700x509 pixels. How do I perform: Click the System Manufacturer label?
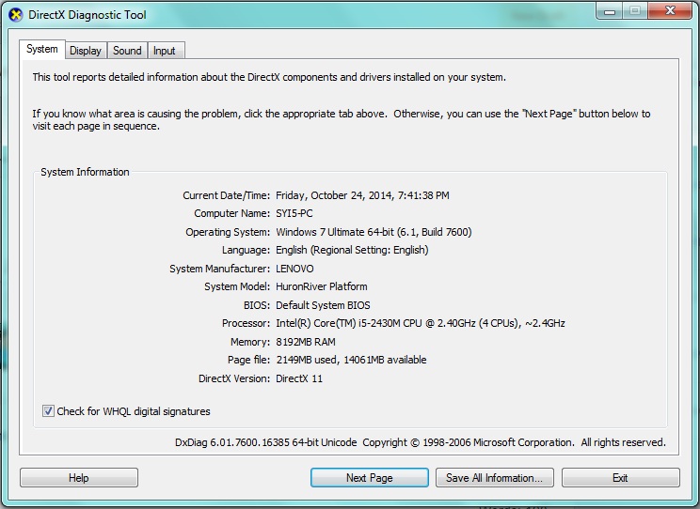[x=219, y=269]
